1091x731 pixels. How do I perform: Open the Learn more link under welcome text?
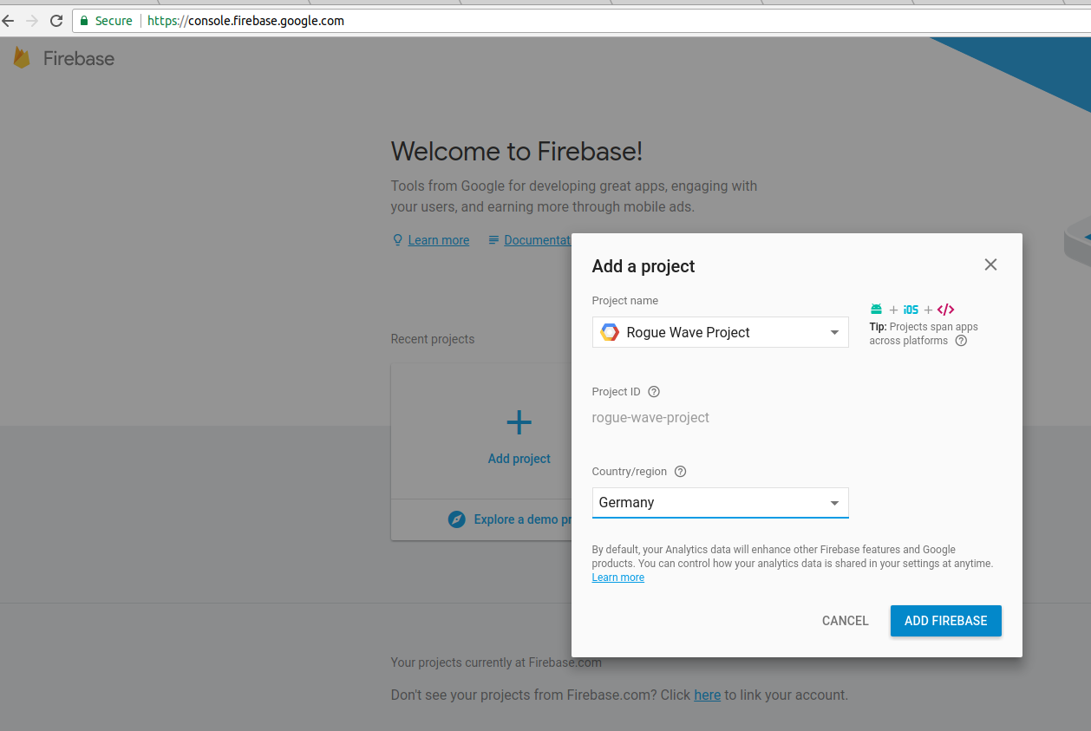pos(438,240)
